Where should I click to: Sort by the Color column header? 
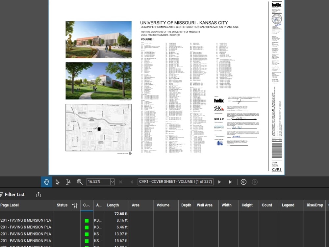click(87, 205)
